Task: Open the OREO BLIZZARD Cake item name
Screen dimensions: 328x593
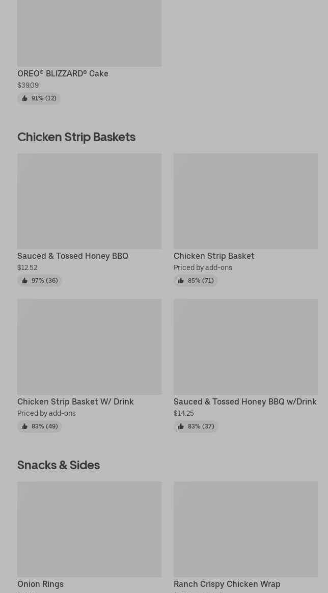Action: point(63,73)
